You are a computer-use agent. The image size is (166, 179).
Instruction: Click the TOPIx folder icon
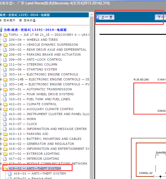point(5,35)
